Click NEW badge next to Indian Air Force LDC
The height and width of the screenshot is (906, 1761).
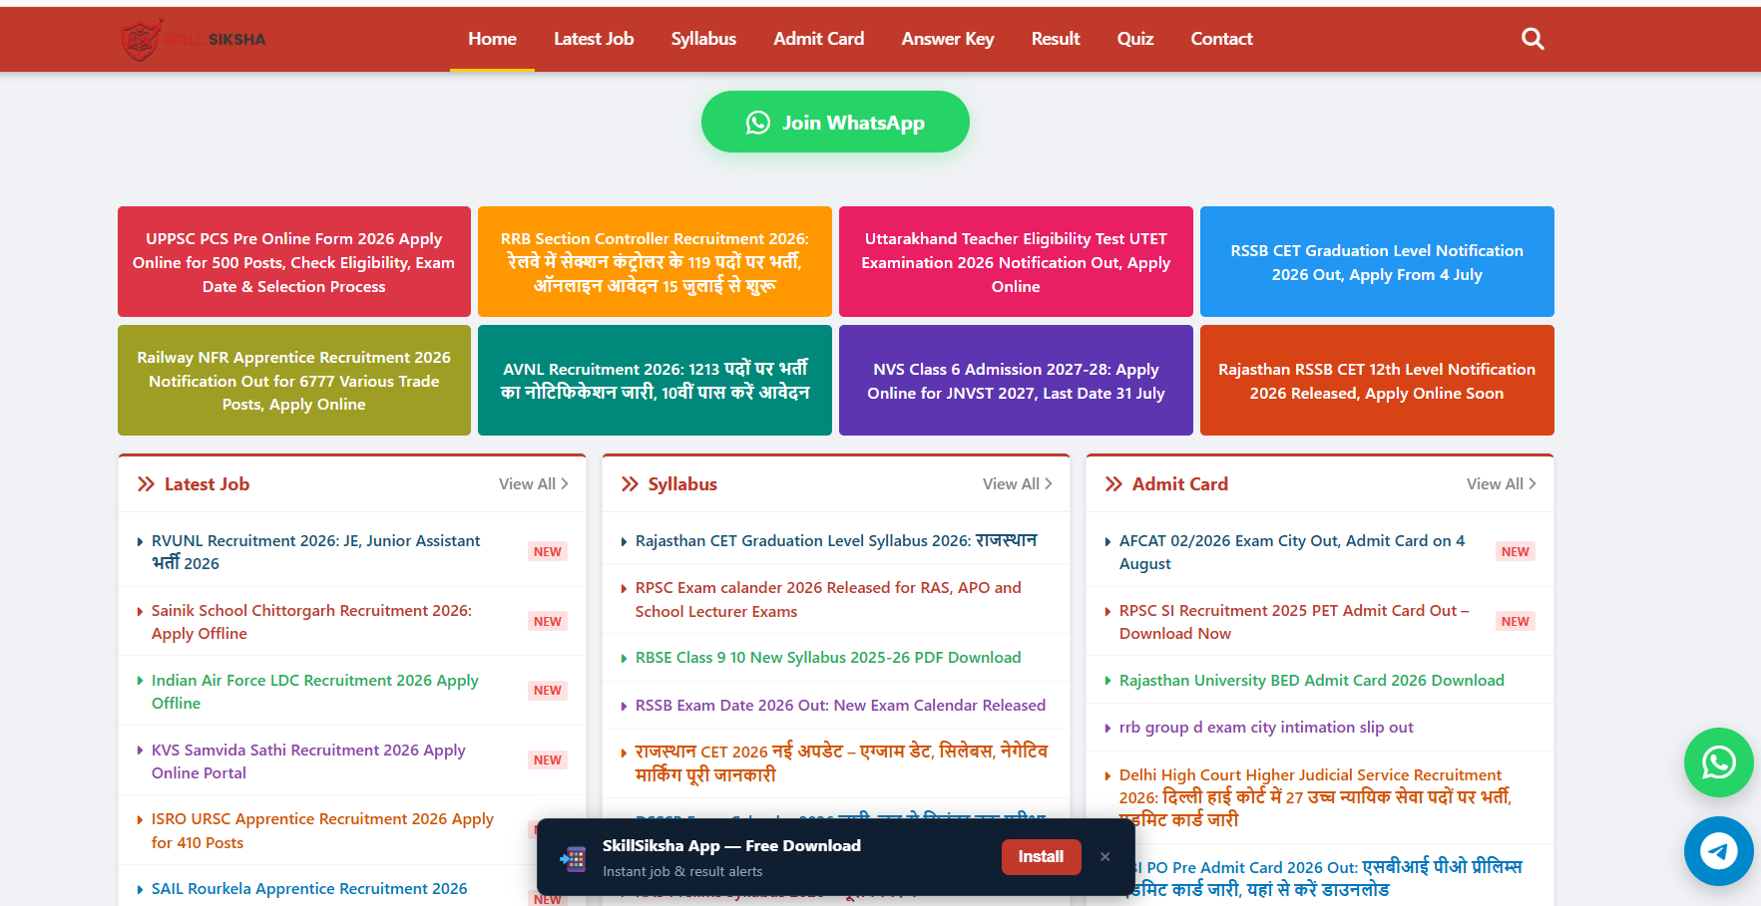pos(548,691)
